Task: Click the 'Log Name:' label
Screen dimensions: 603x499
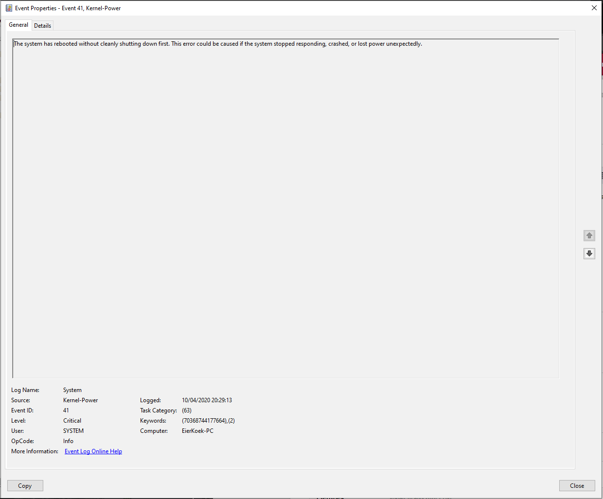Action: click(25, 390)
